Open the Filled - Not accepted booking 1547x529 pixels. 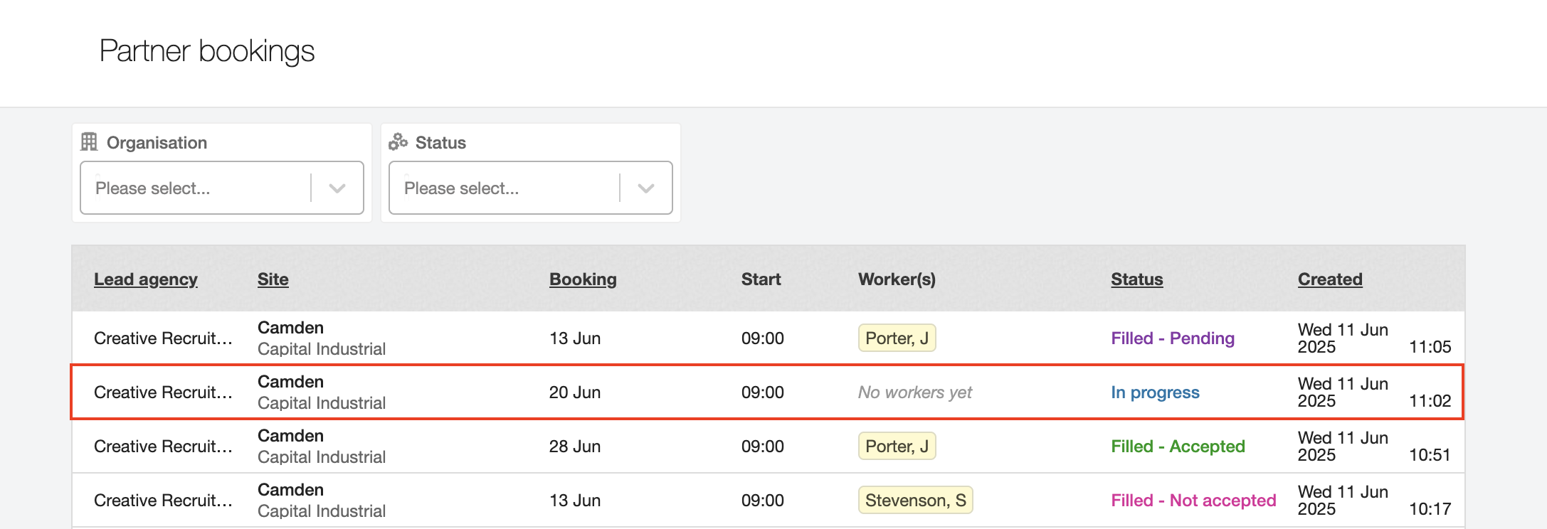click(1193, 501)
